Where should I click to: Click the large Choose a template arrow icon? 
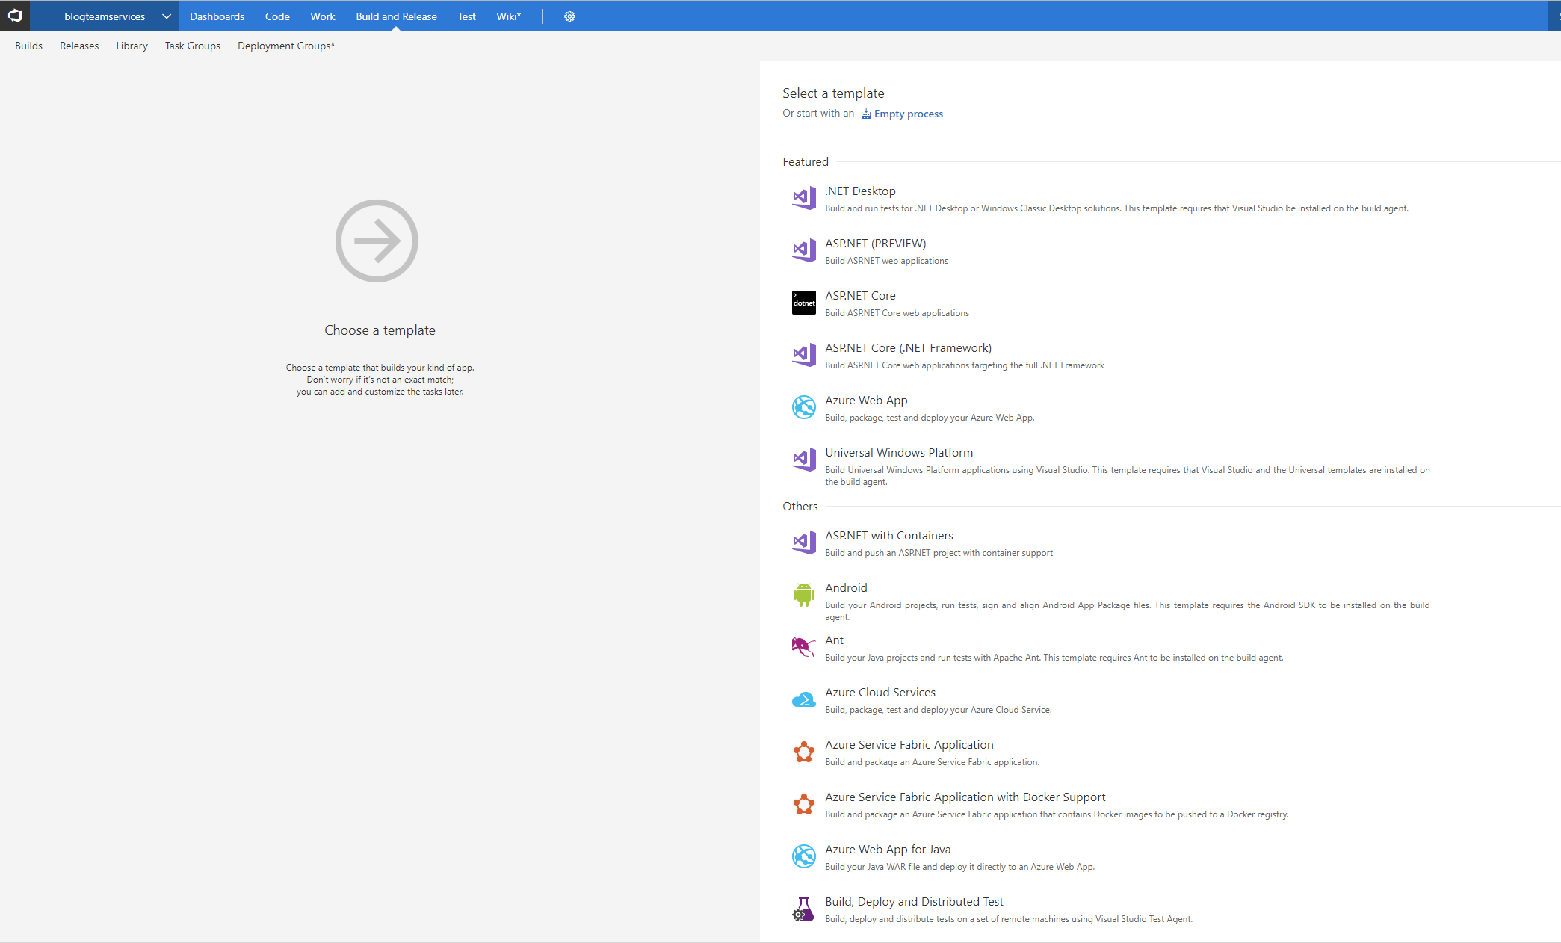377,241
